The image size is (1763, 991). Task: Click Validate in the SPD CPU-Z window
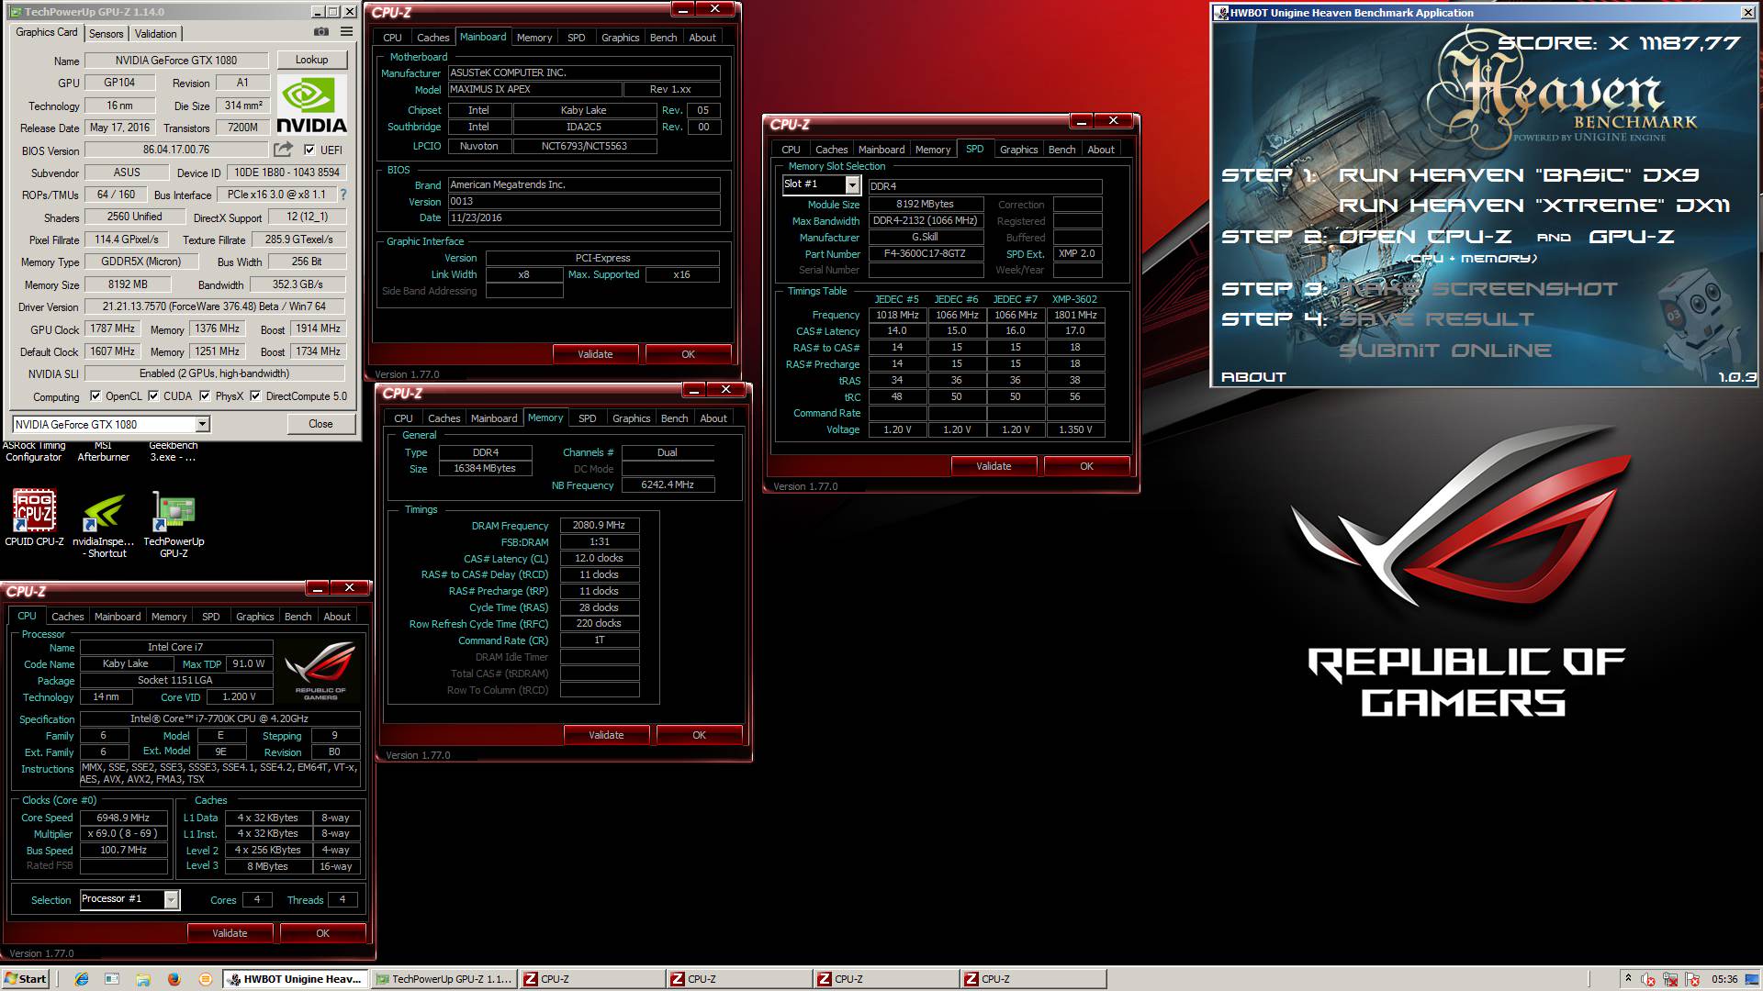coord(994,466)
